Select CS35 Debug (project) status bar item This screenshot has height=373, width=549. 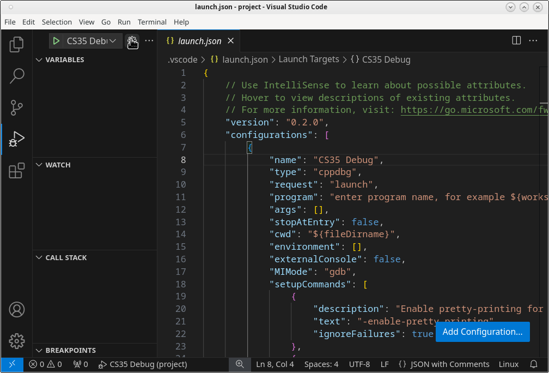pos(143,364)
